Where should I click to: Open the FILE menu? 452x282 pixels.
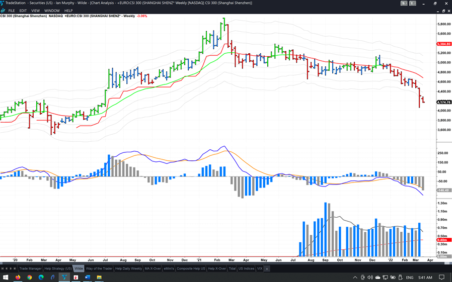coord(11,10)
